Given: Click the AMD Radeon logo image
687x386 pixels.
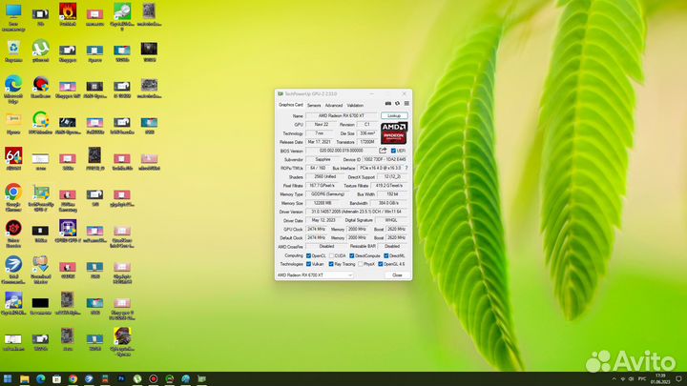Looking at the screenshot, I should coord(394,132).
